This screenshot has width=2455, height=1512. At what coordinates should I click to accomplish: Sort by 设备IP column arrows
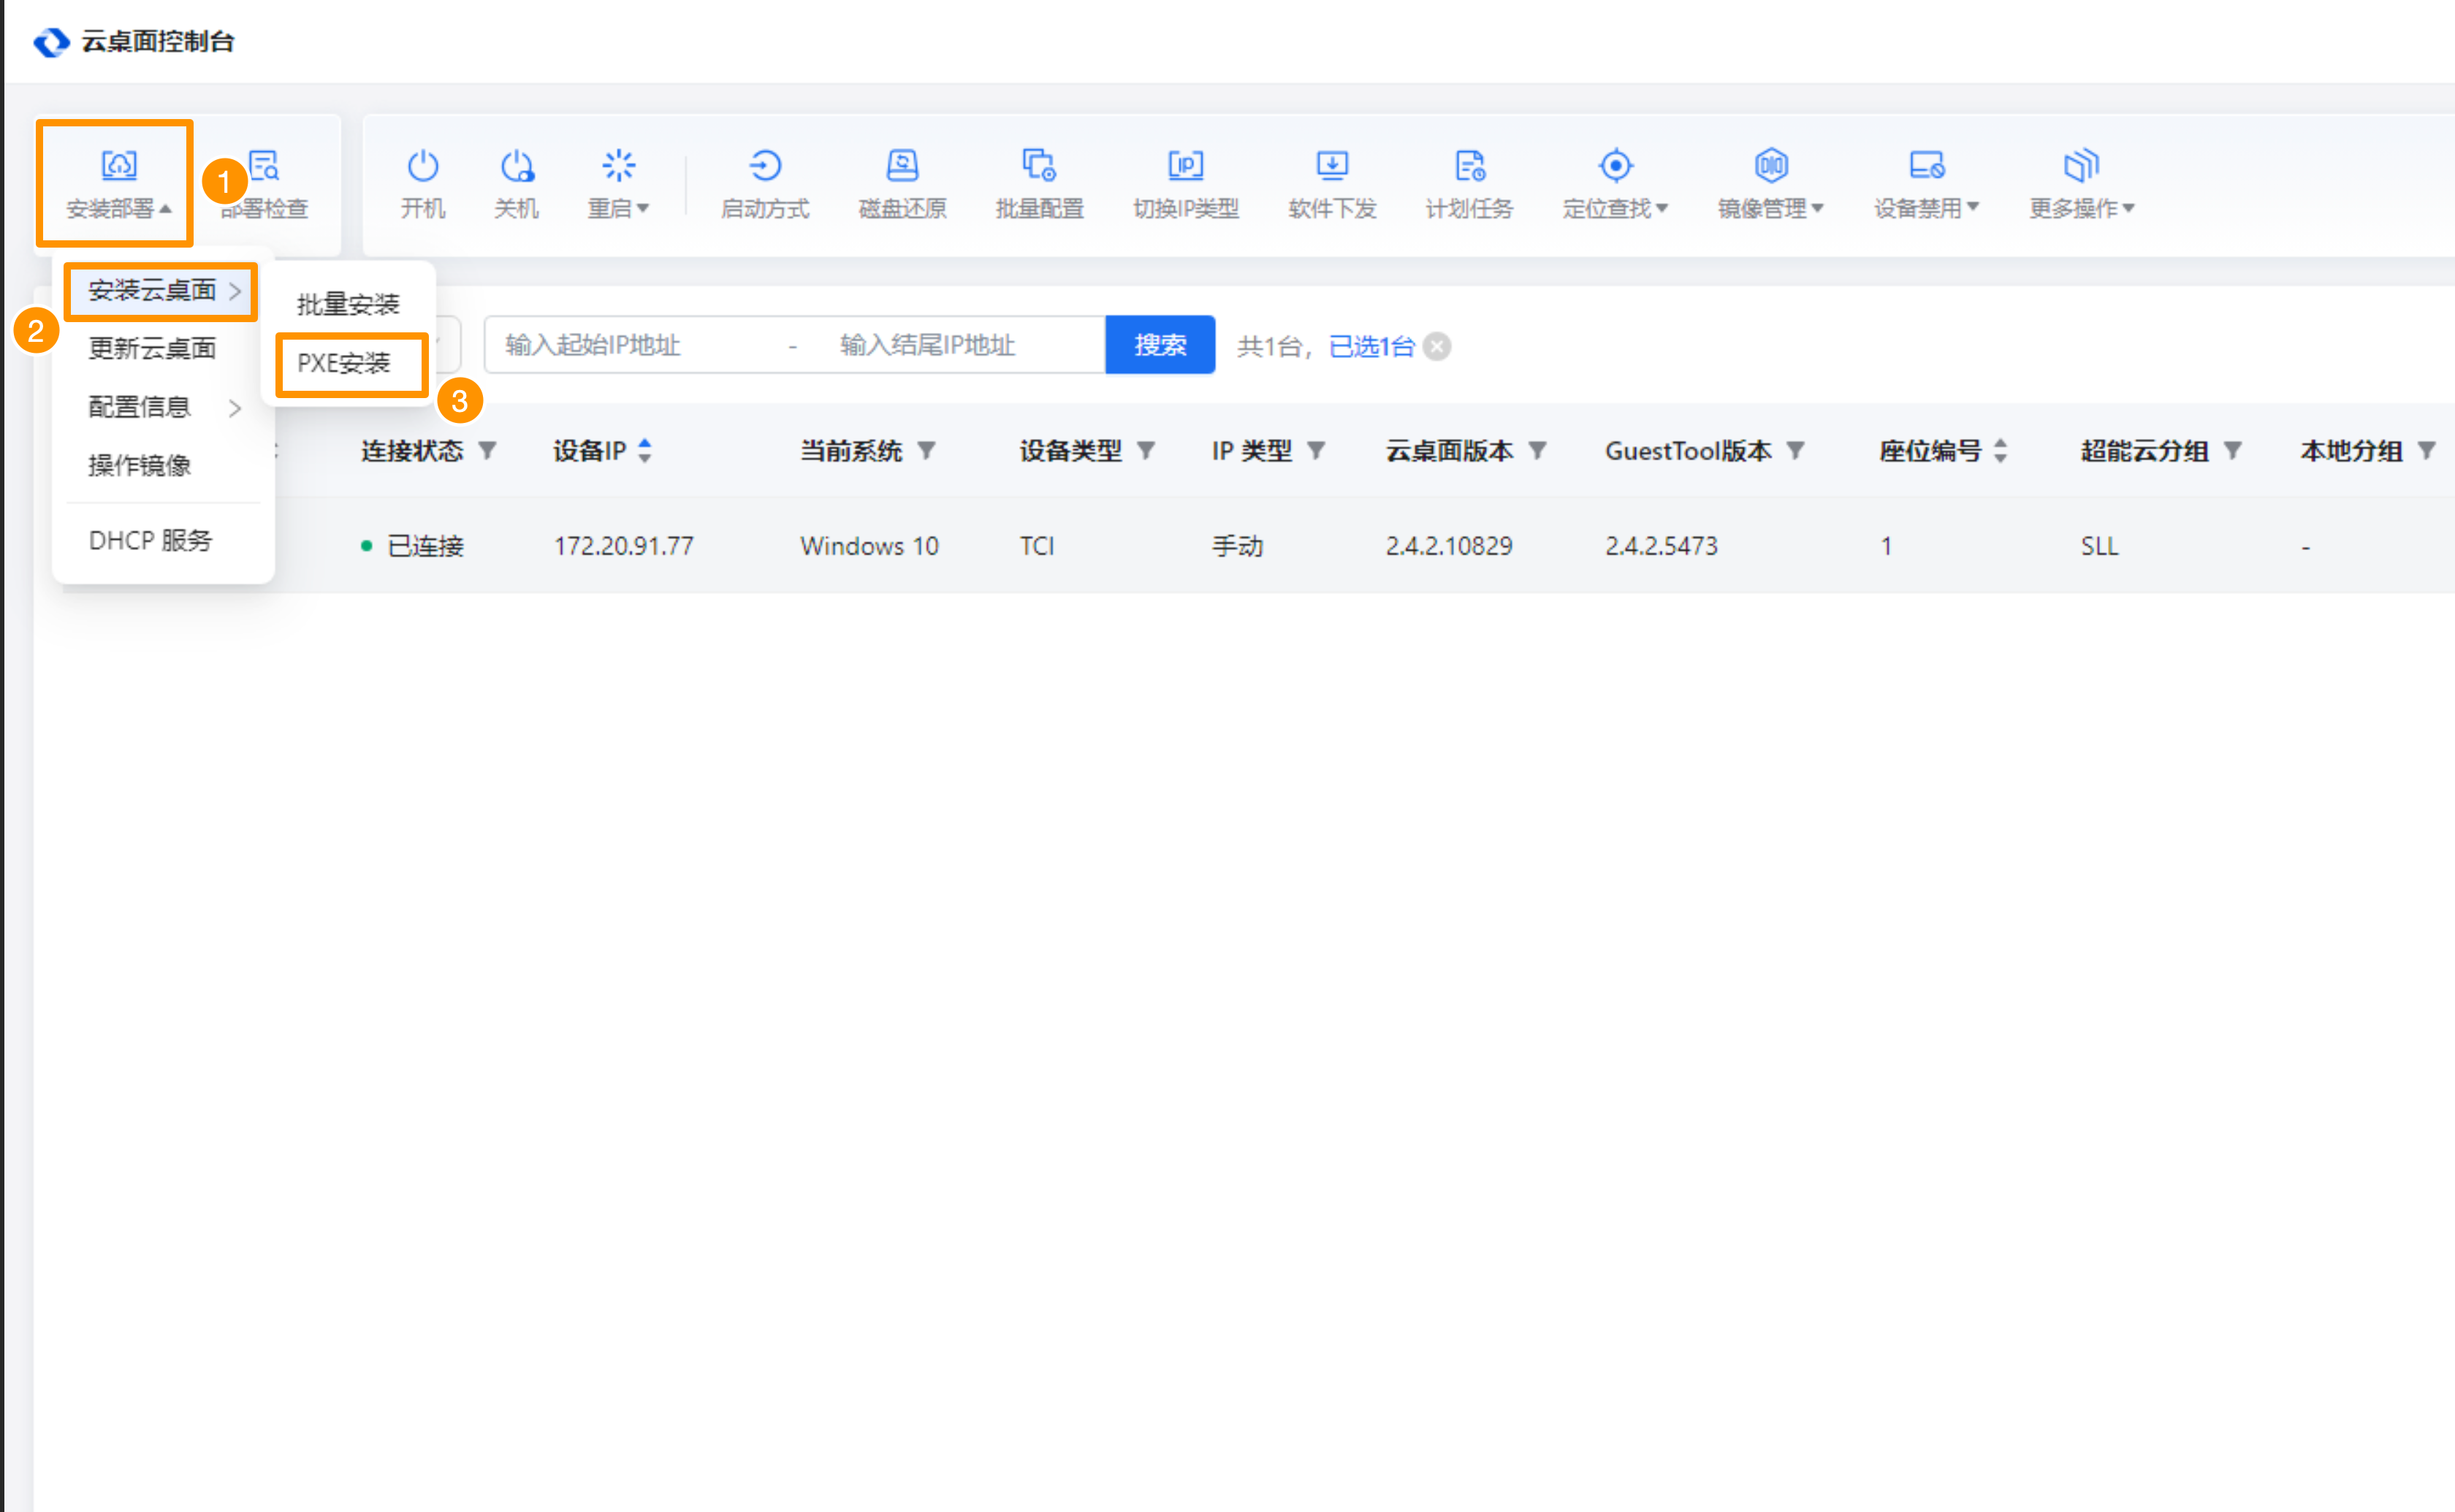click(645, 451)
